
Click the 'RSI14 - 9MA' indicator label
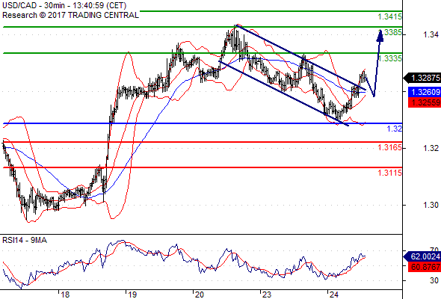[x=25, y=240]
